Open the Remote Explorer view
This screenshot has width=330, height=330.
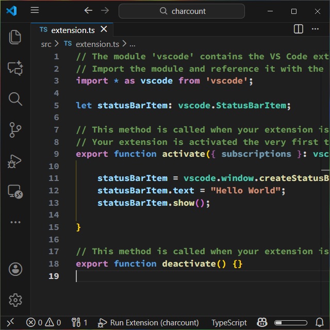click(15, 192)
